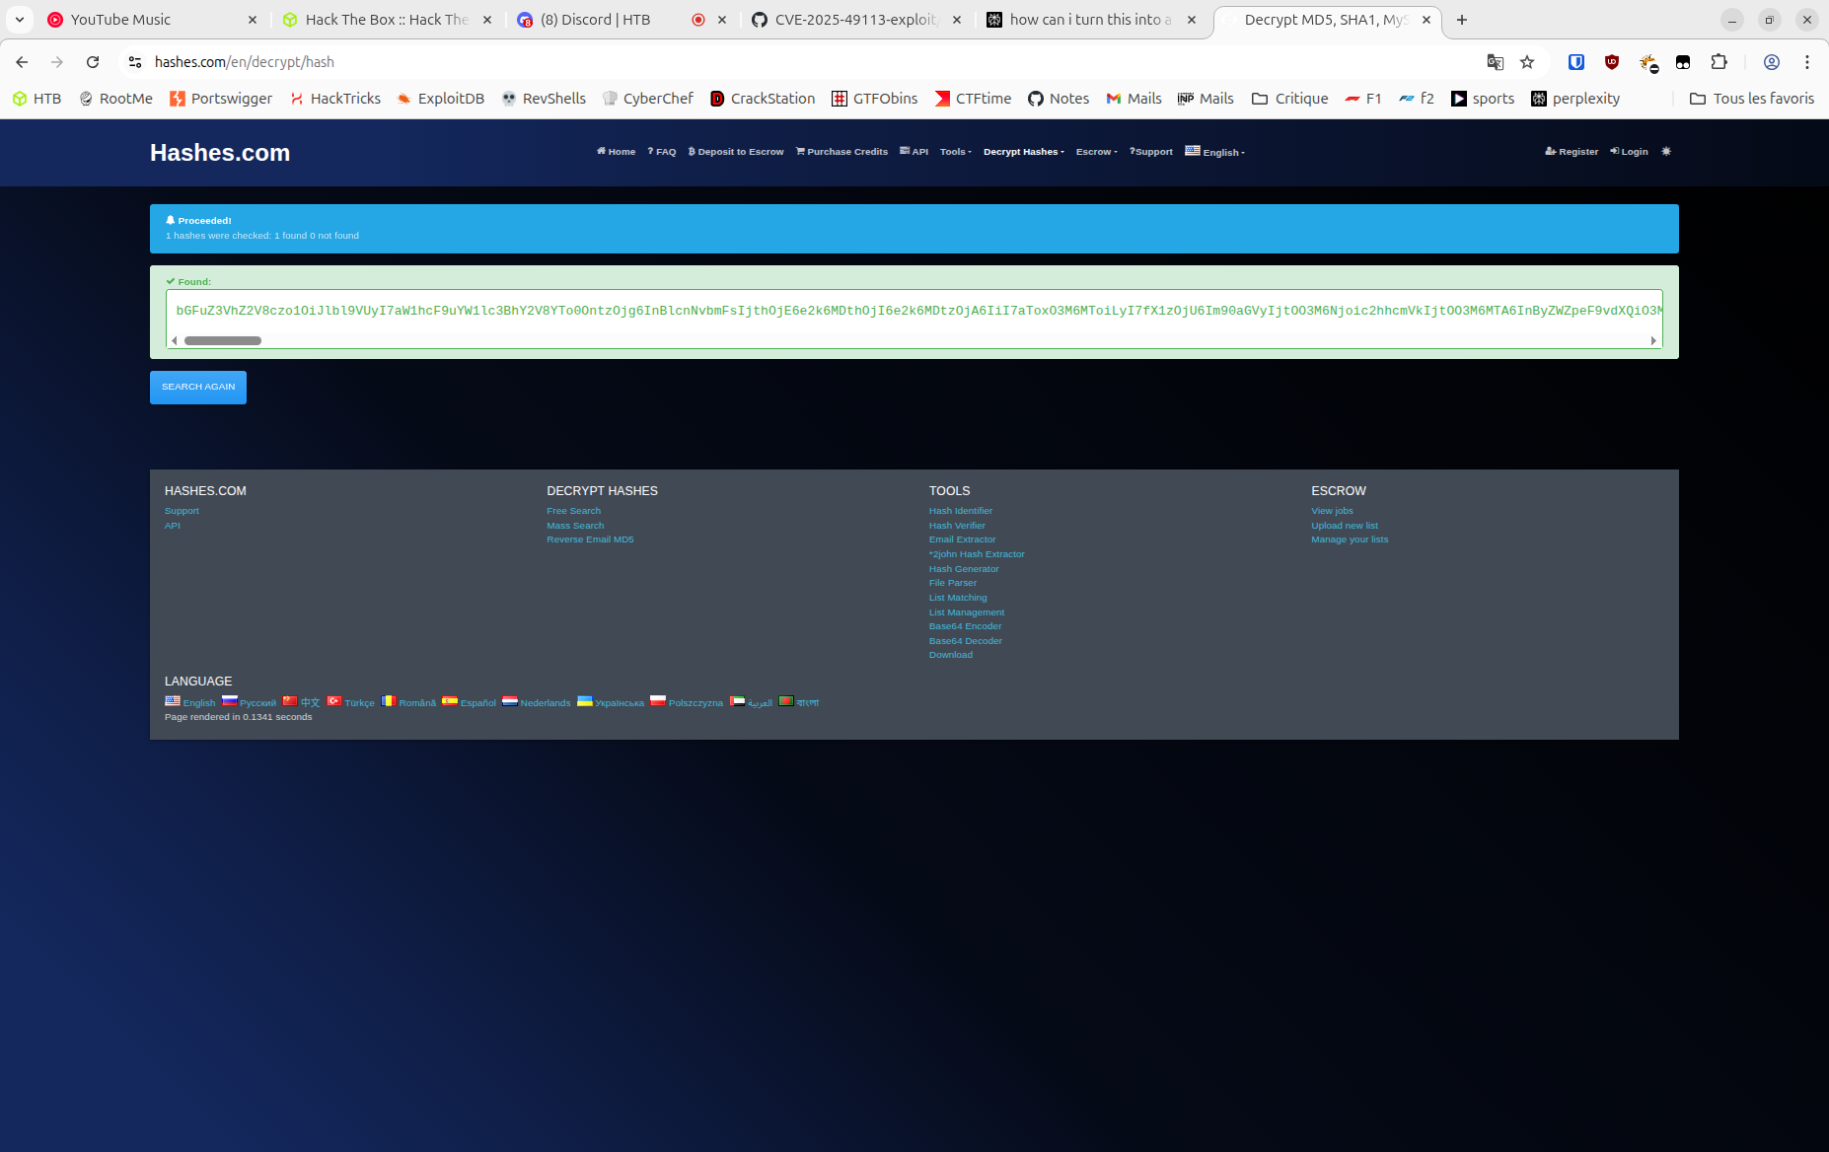The image size is (1829, 1152).
Task: Click the browser reload page icon
Action: click(93, 62)
